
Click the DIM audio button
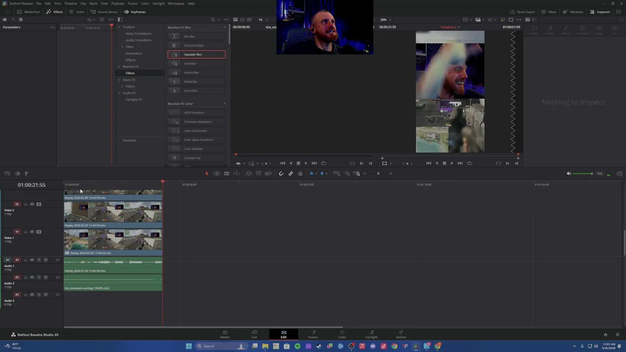coord(599,174)
